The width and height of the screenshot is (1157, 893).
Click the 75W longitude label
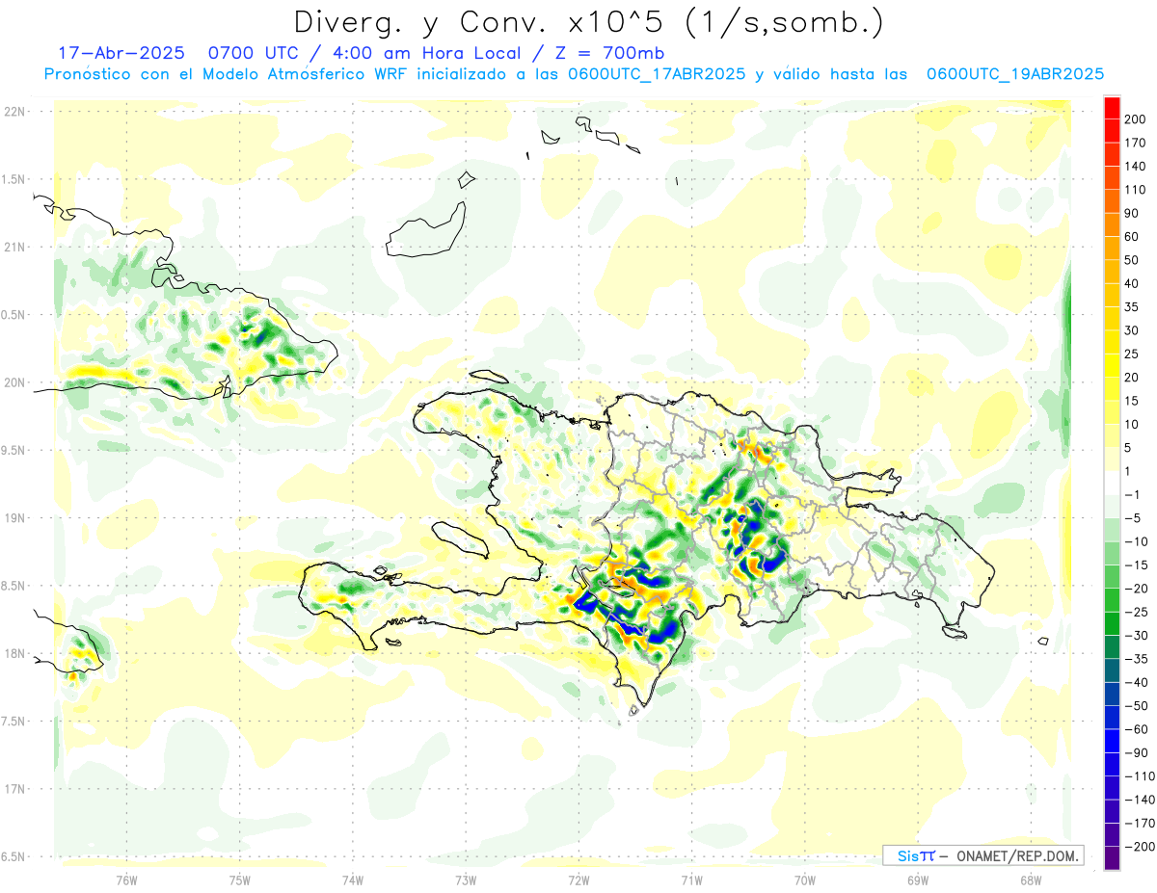click(240, 880)
